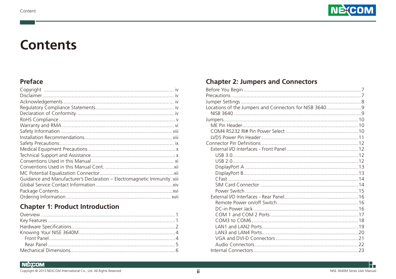The width and height of the screenshot is (396, 279).
Task: Open the USB 3.0 entry
Action: 290,155
